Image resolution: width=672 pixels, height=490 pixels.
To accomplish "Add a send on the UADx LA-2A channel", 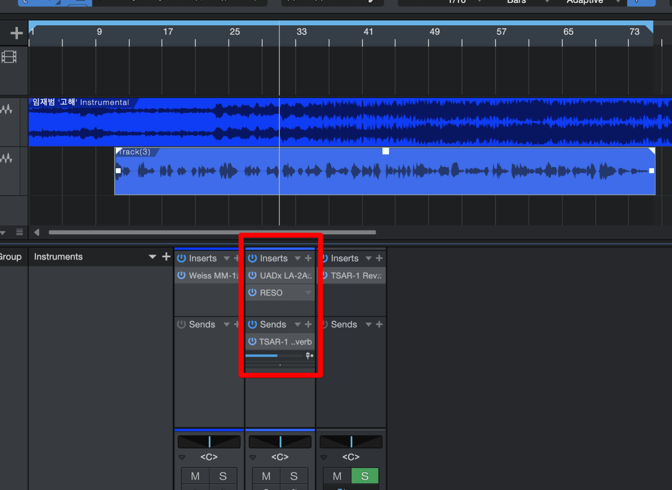I will pyautogui.click(x=308, y=325).
